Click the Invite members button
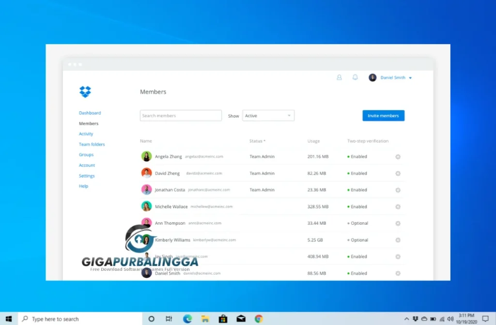 pyautogui.click(x=383, y=115)
